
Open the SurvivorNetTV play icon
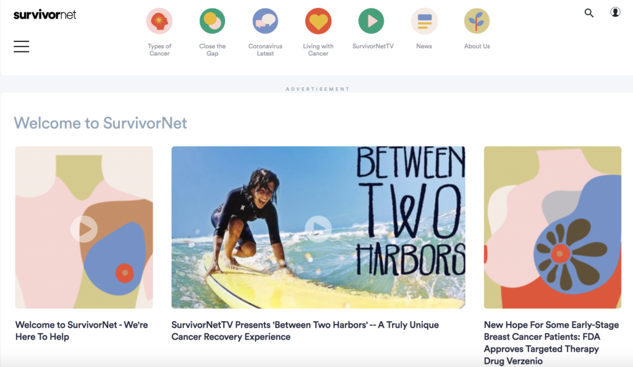(x=372, y=21)
